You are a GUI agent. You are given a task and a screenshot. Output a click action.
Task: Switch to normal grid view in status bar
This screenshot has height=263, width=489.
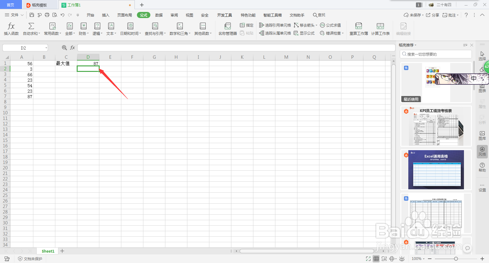pyautogui.click(x=376, y=259)
